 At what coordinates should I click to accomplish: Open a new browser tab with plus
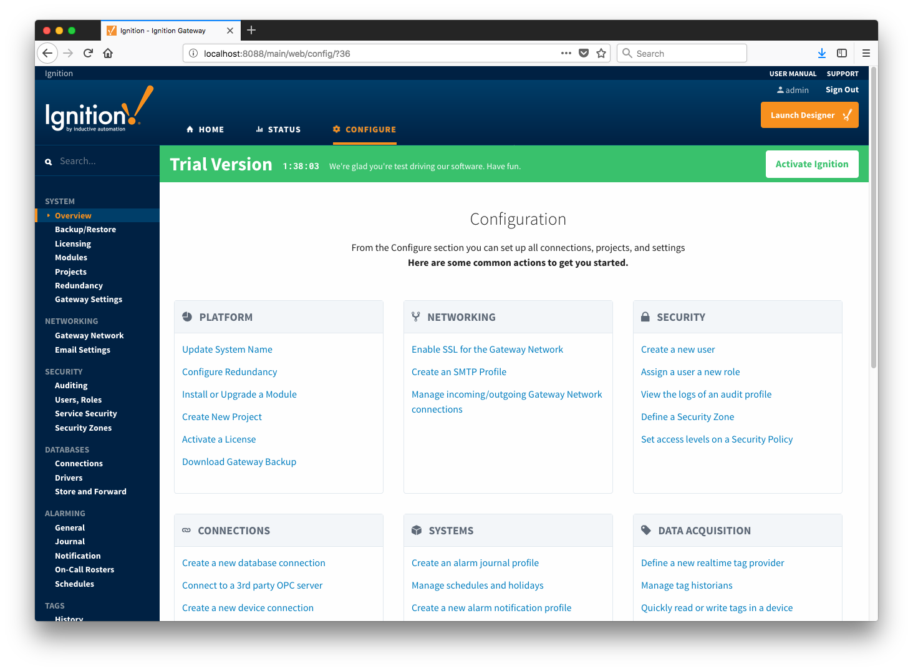(x=251, y=30)
